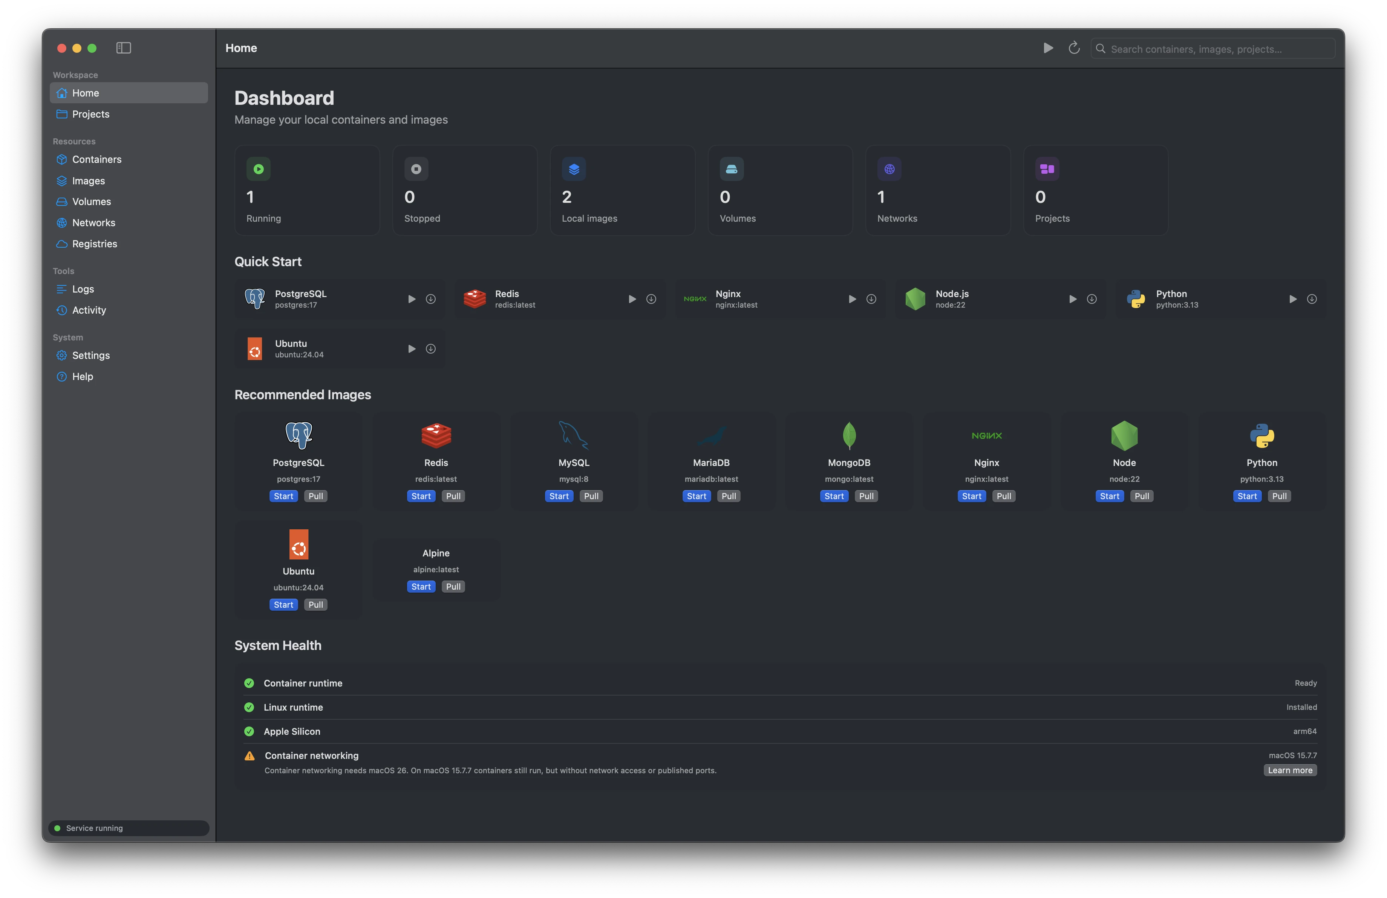The width and height of the screenshot is (1387, 898).
Task: Click the Linux runtime health row
Action: (780, 708)
